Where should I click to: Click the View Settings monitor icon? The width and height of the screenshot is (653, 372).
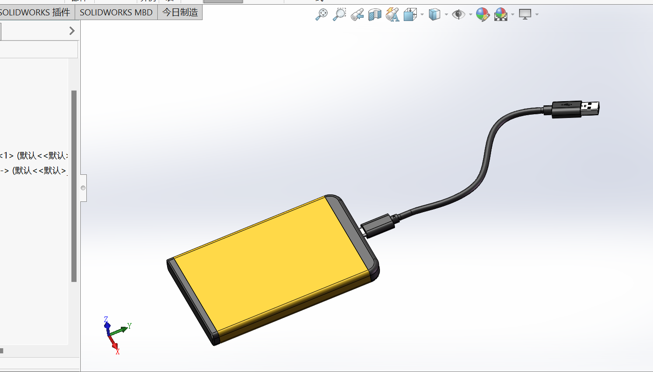pyautogui.click(x=526, y=14)
